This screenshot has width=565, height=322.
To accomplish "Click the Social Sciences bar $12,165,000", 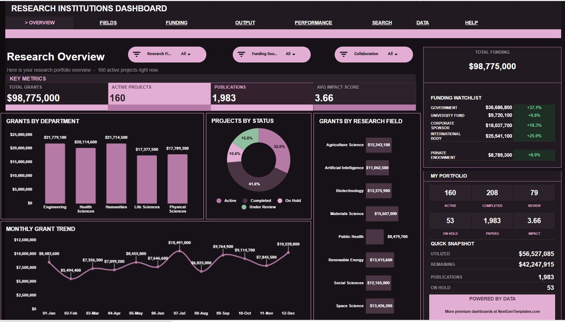I will (378, 283).
